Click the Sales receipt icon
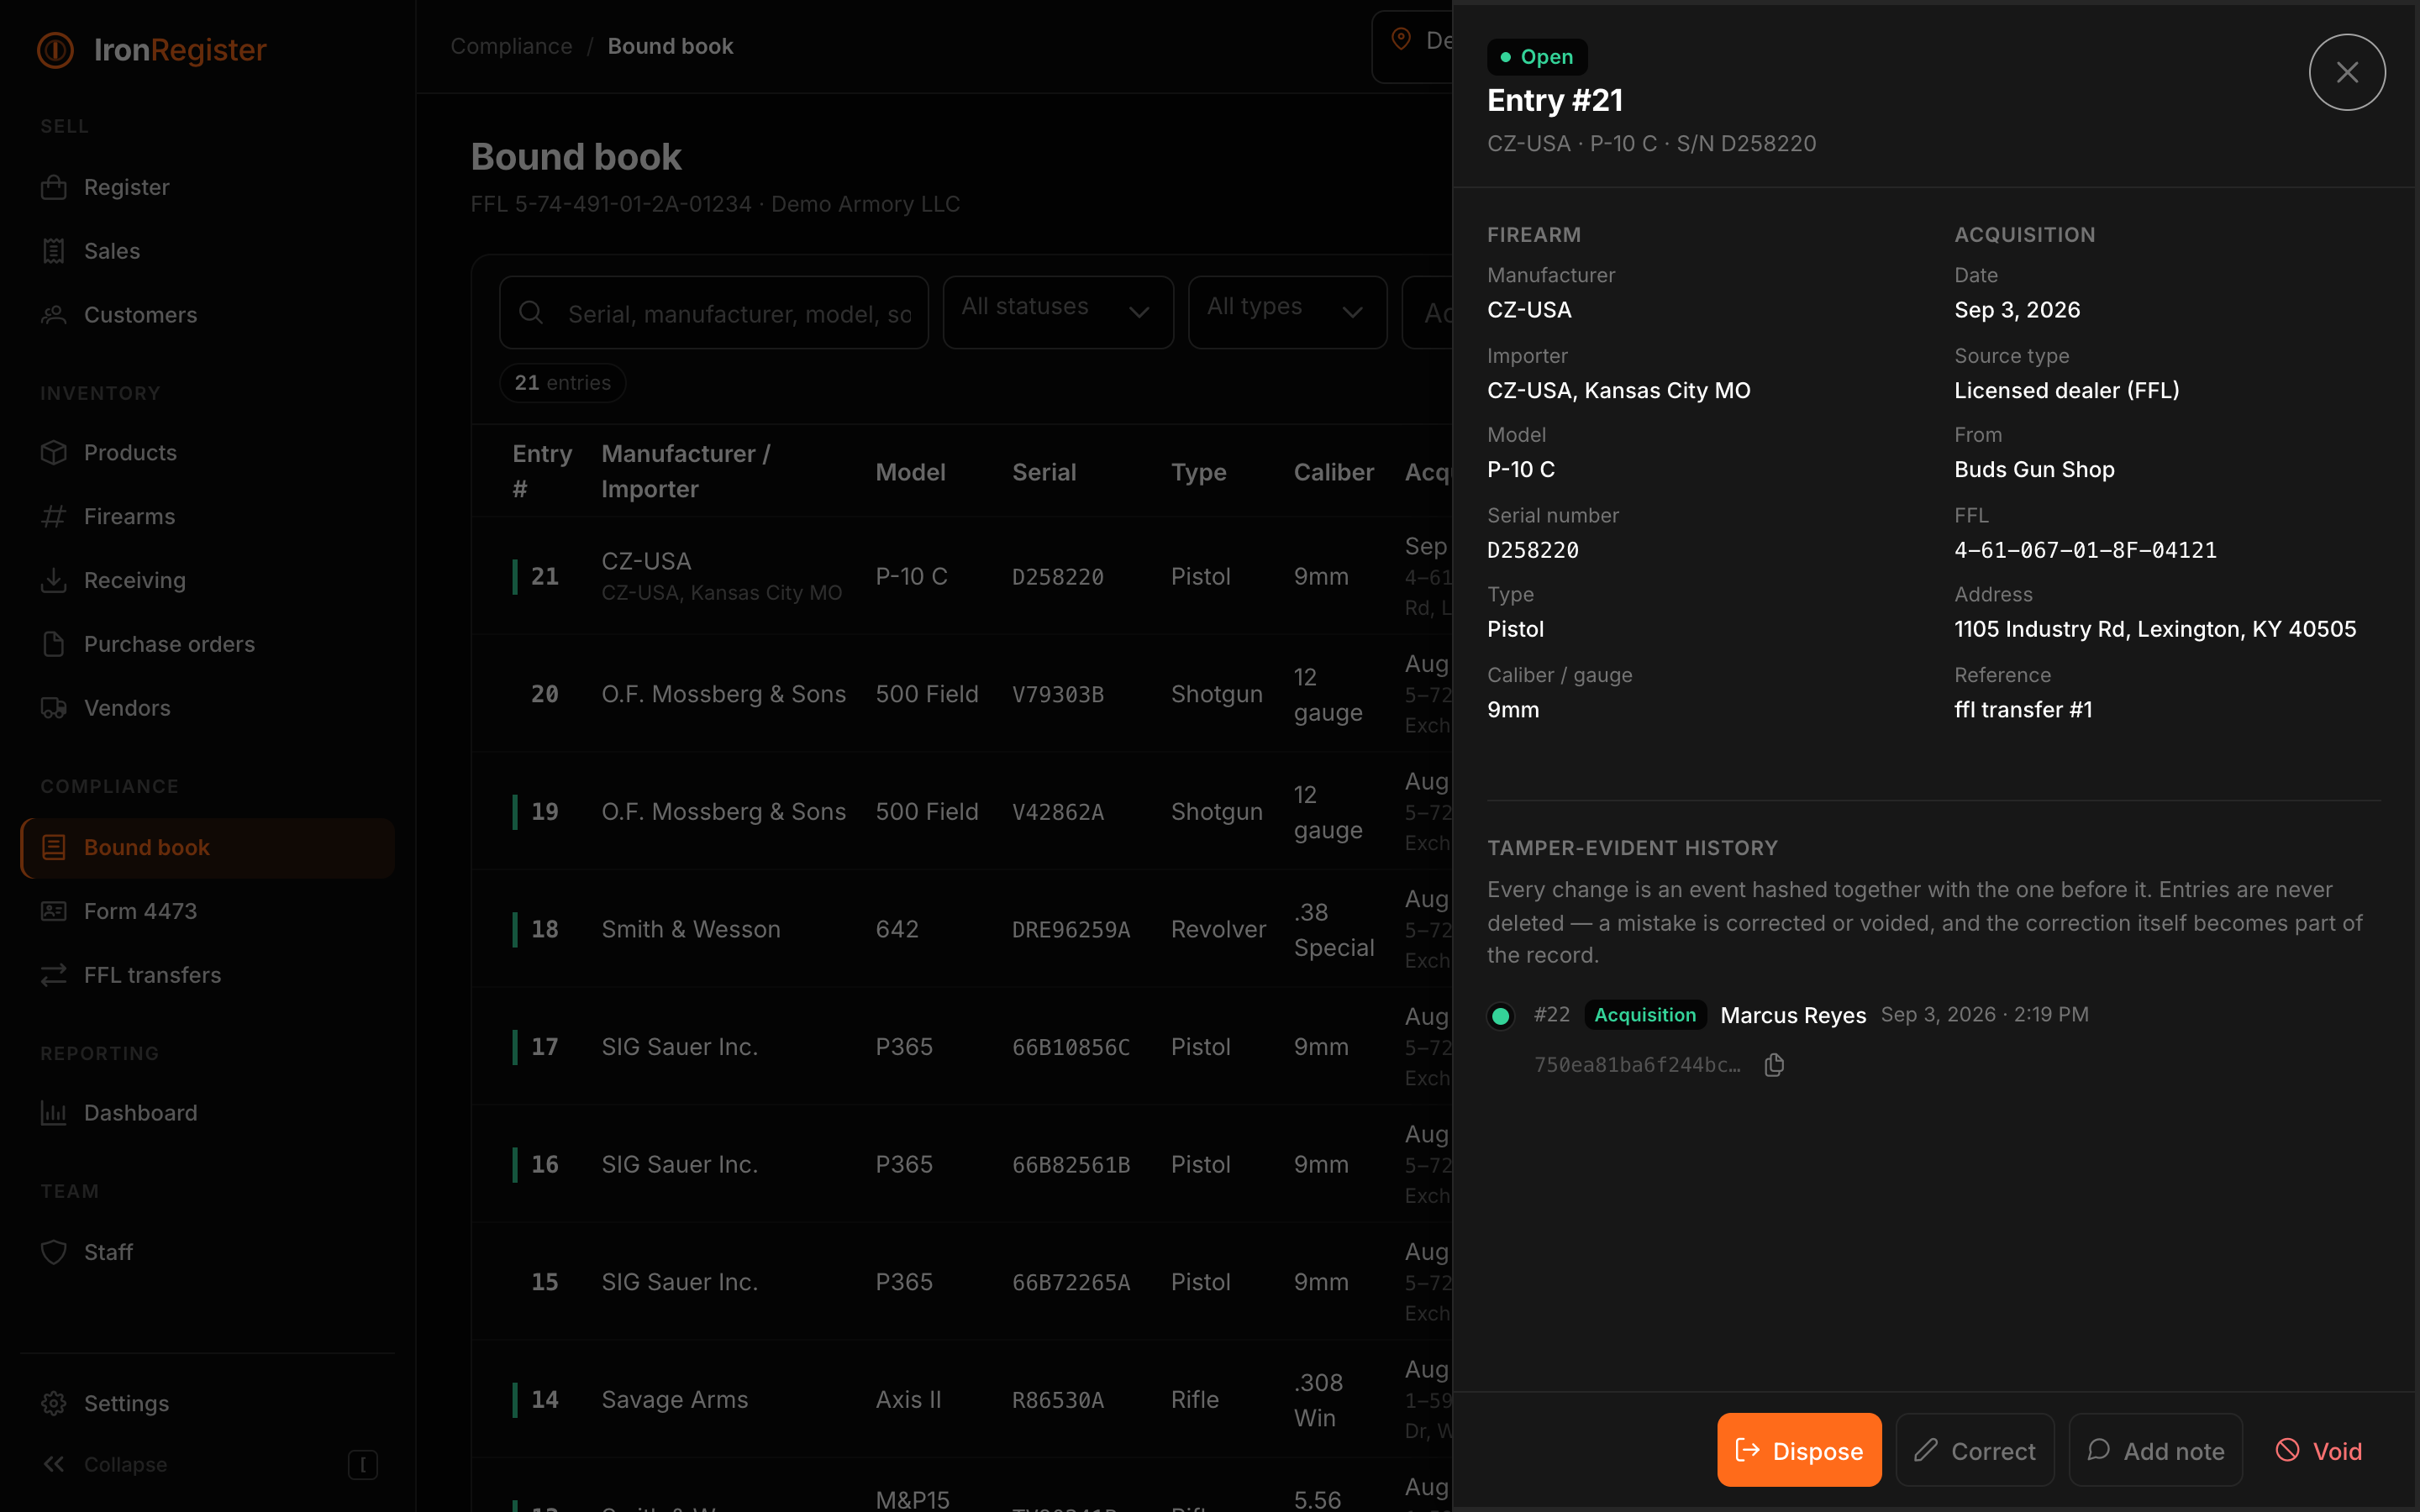This screenshot has width=2420, height=1512. point(54,251)
